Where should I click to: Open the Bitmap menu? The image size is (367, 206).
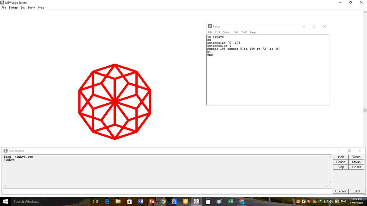13,8
